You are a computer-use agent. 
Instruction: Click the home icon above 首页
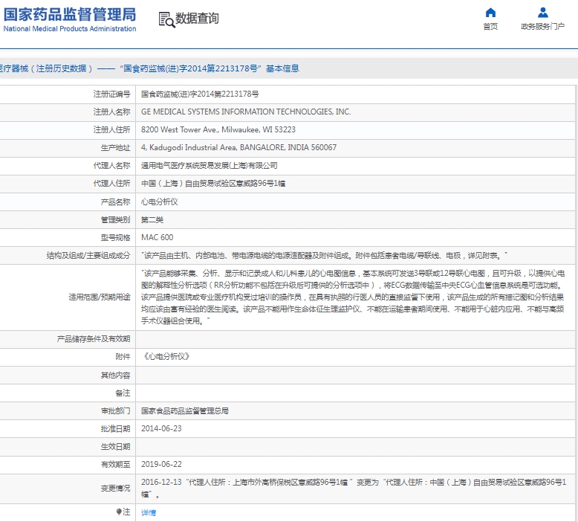click(490, 13)
